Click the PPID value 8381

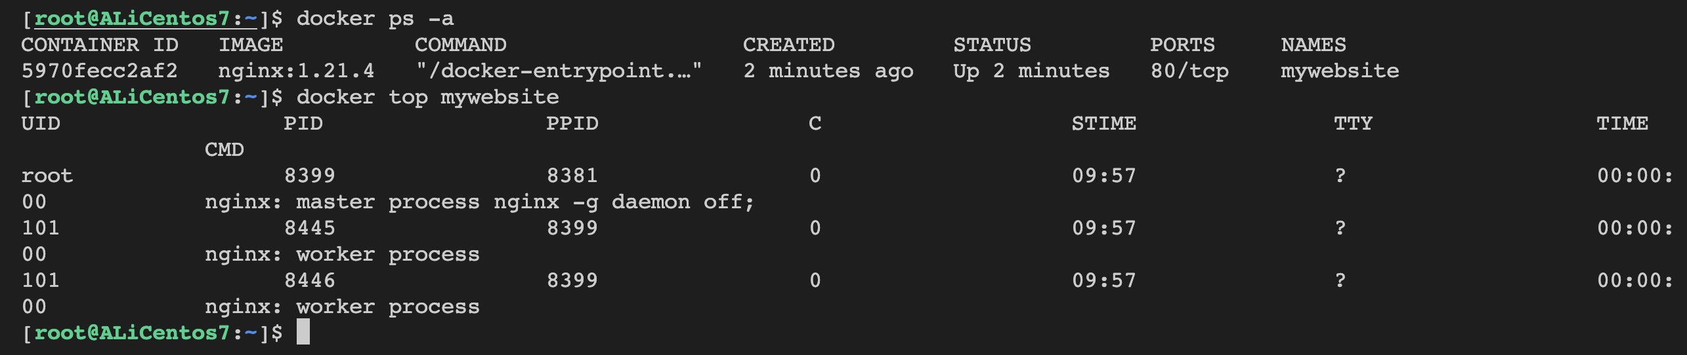pyautogui.click(x=572, y=176)
